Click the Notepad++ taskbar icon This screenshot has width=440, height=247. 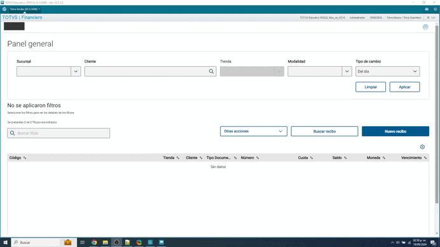128,242
